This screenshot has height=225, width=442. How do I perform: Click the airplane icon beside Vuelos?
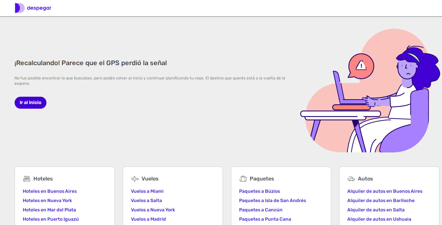click(x=135, y=179)
